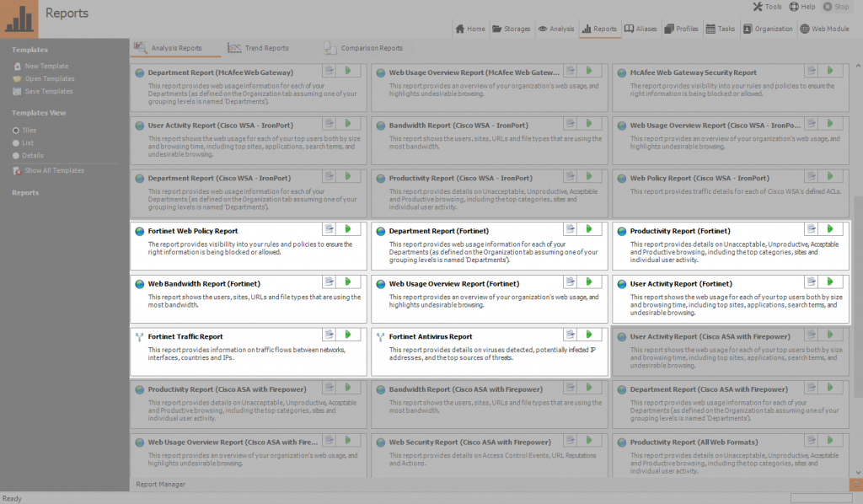Select the List templates view
The image size is (863, 504).
(23, 143)
